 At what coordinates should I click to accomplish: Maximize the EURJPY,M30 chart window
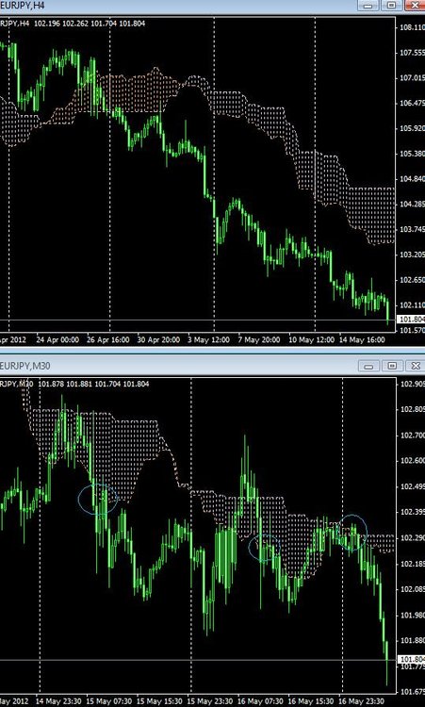pyautogui.click(x=392, y=365)
